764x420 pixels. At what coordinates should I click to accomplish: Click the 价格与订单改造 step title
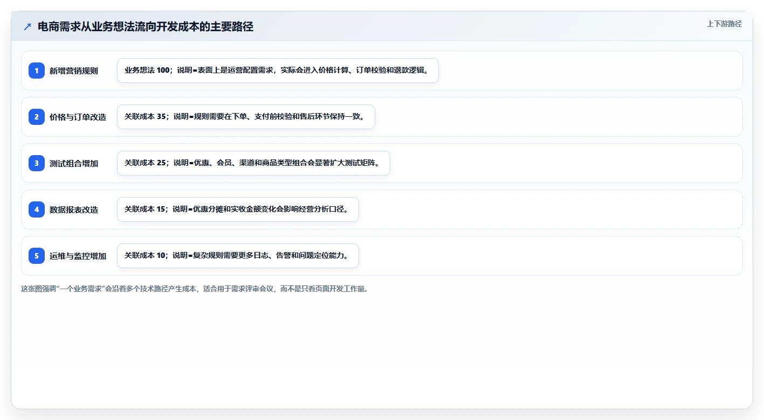coord(78,117)
